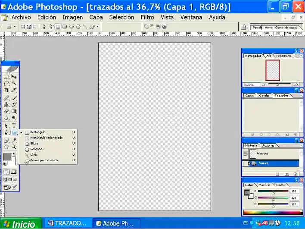Choose the Lasso tool

[x=6, y=83]
